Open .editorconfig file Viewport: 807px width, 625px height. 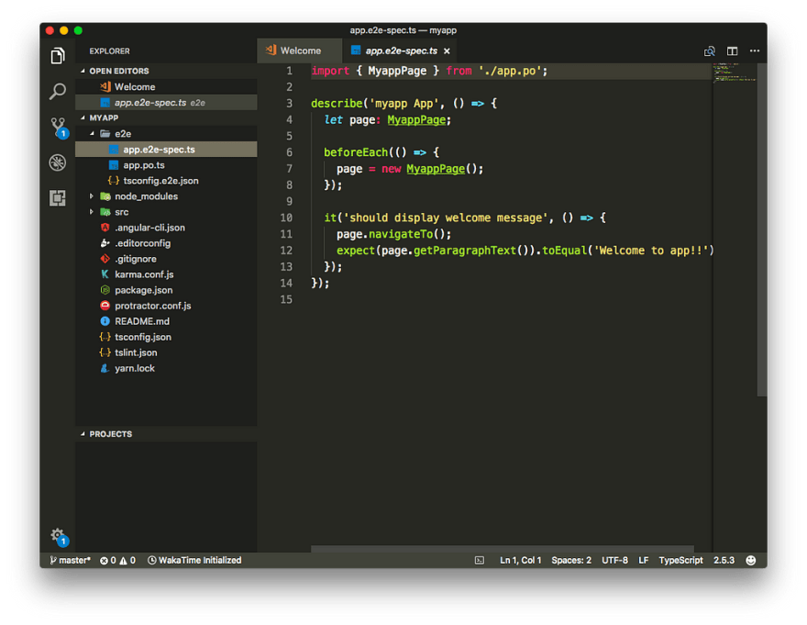click(166, 243)
